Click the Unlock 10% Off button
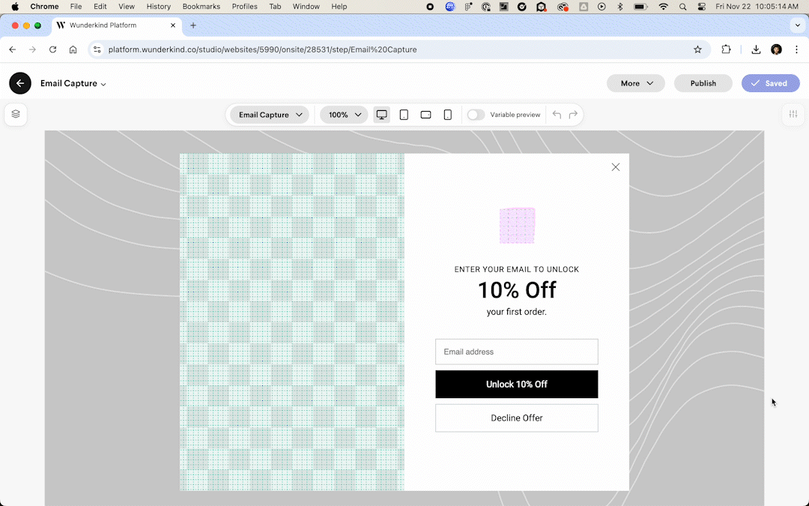 [516, 385]
